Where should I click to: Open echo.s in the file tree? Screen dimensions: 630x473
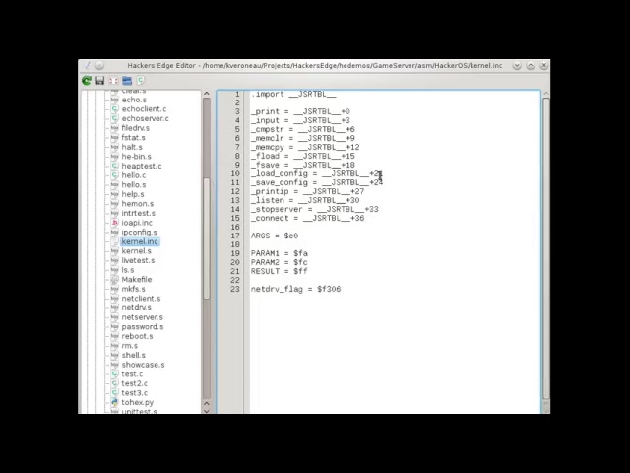[134, 100]
